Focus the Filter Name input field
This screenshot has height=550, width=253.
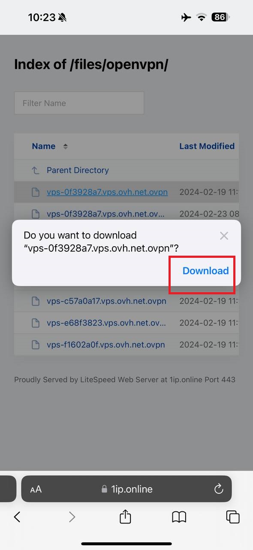(x=79, y=103)
